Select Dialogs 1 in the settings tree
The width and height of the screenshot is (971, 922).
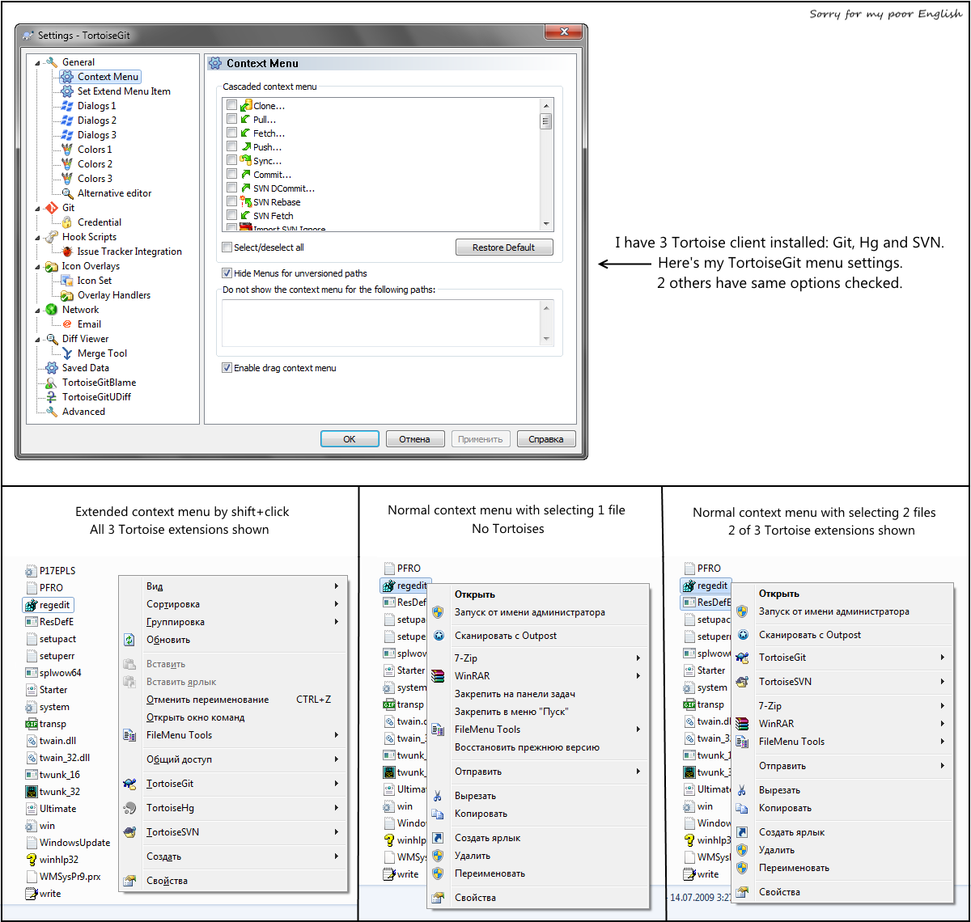[x=96, y=106]
